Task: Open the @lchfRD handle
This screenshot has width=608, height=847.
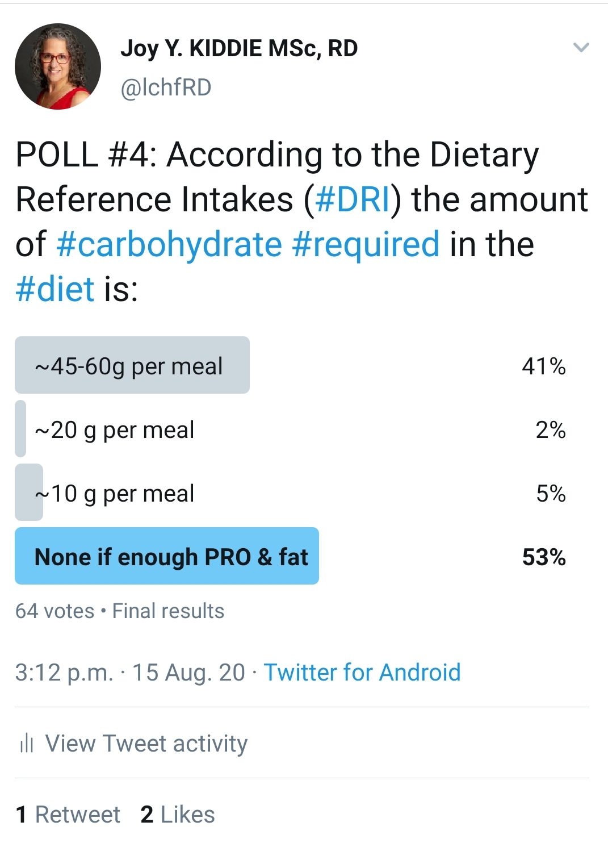Action: point(166,87)
